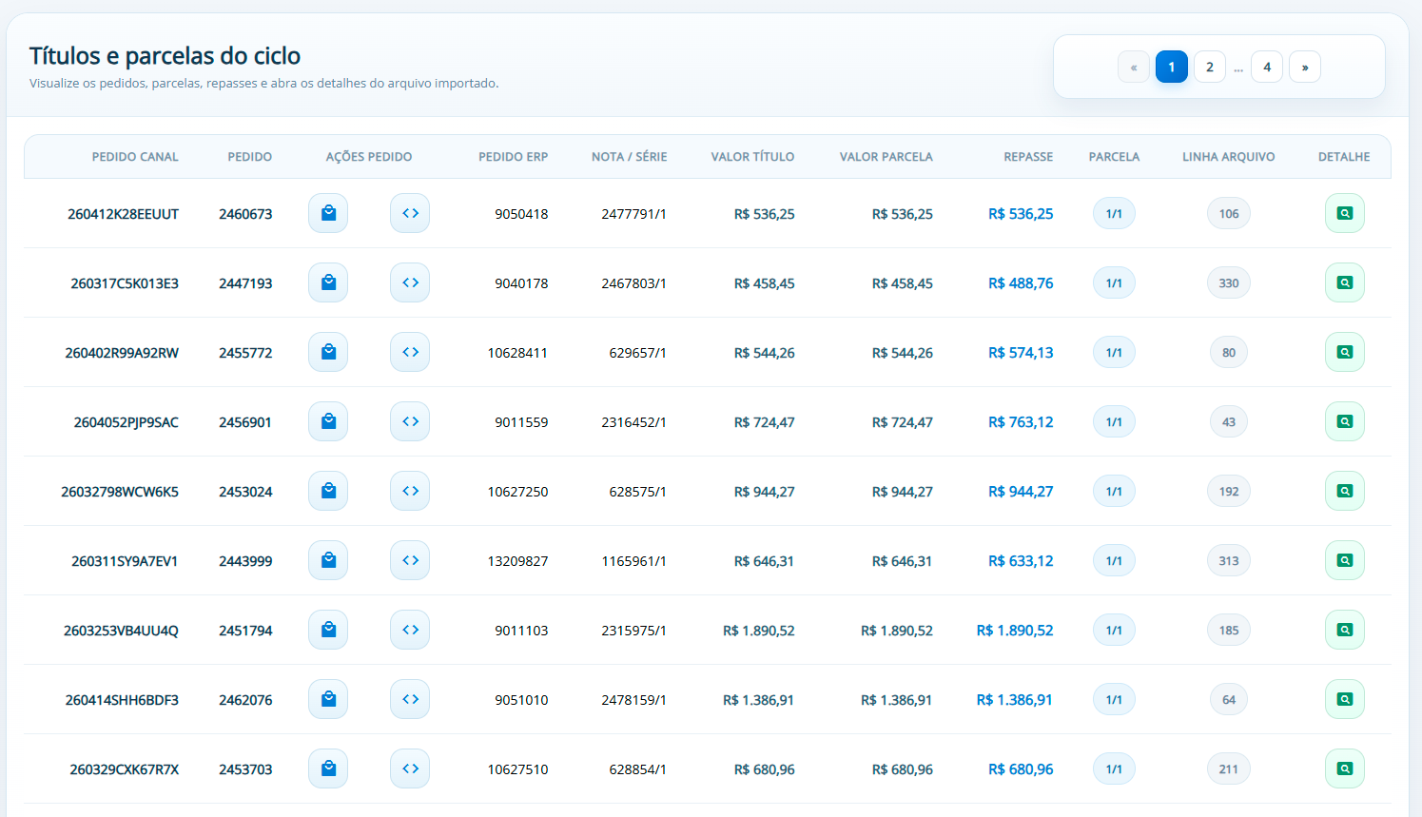Click linha arquivo badge 330

click(1229, 282)
